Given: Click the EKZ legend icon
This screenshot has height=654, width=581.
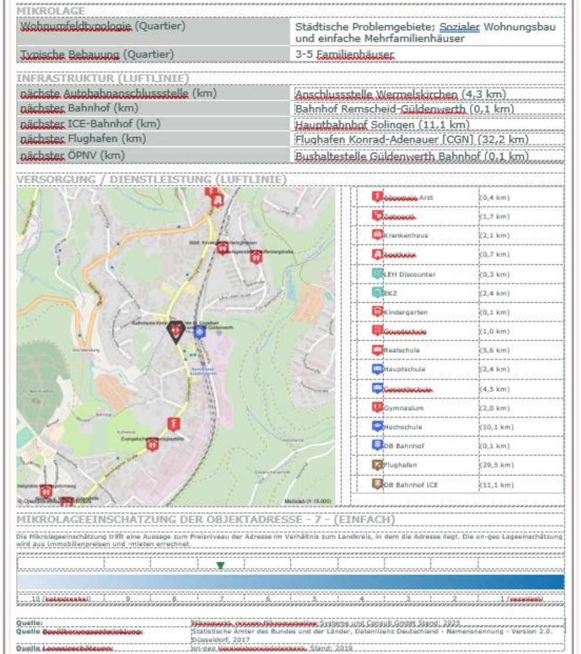Looking at the screenshot, I should (377, 292).
